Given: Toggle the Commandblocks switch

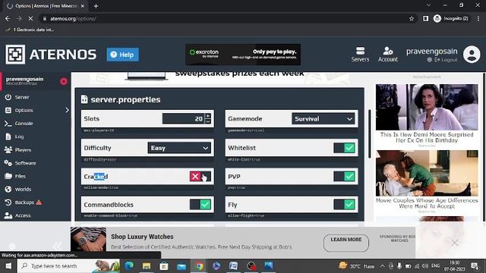Looking at the screenshot, I should tap(200, 205).
